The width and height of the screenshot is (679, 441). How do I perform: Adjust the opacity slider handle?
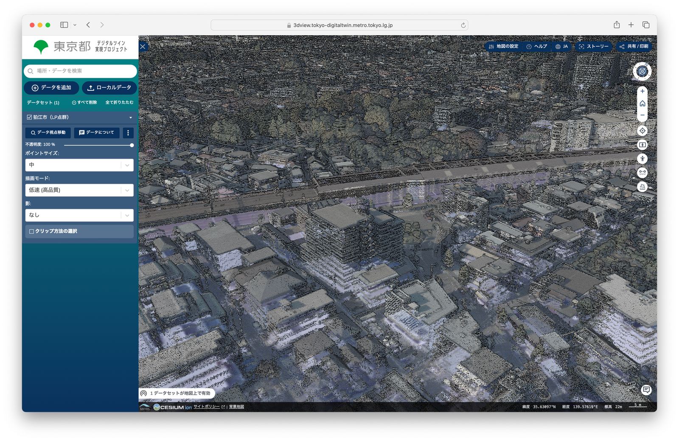point(132,145)
